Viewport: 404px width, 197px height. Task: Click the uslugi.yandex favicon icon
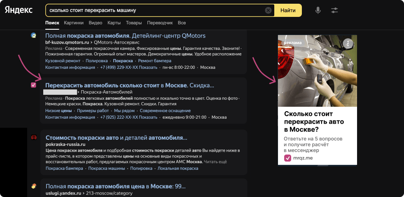pos(34,186)
